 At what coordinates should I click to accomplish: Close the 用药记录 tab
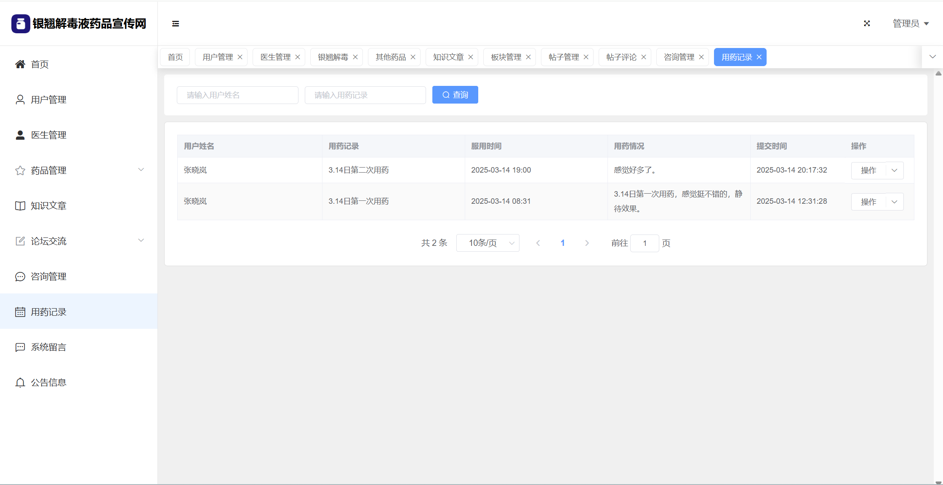[x=759, y=57]
